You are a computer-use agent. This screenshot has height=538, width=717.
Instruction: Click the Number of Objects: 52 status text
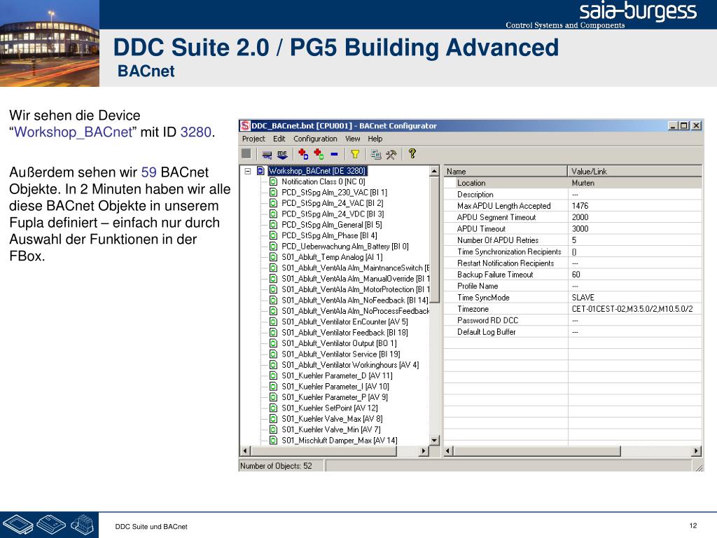276,466
